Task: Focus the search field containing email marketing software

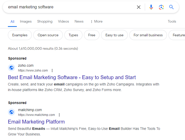Action: (x=71, y=7)
